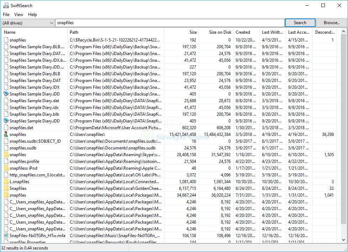Click the user icon of C:\Users\snapfiles\ row
This screenshot has height=252, width=348.
pyautogui.click(x=6, y=135)
